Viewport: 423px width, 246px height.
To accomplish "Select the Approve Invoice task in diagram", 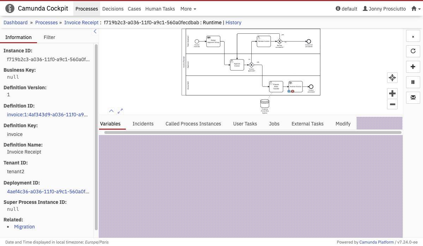I will [237, 65].
